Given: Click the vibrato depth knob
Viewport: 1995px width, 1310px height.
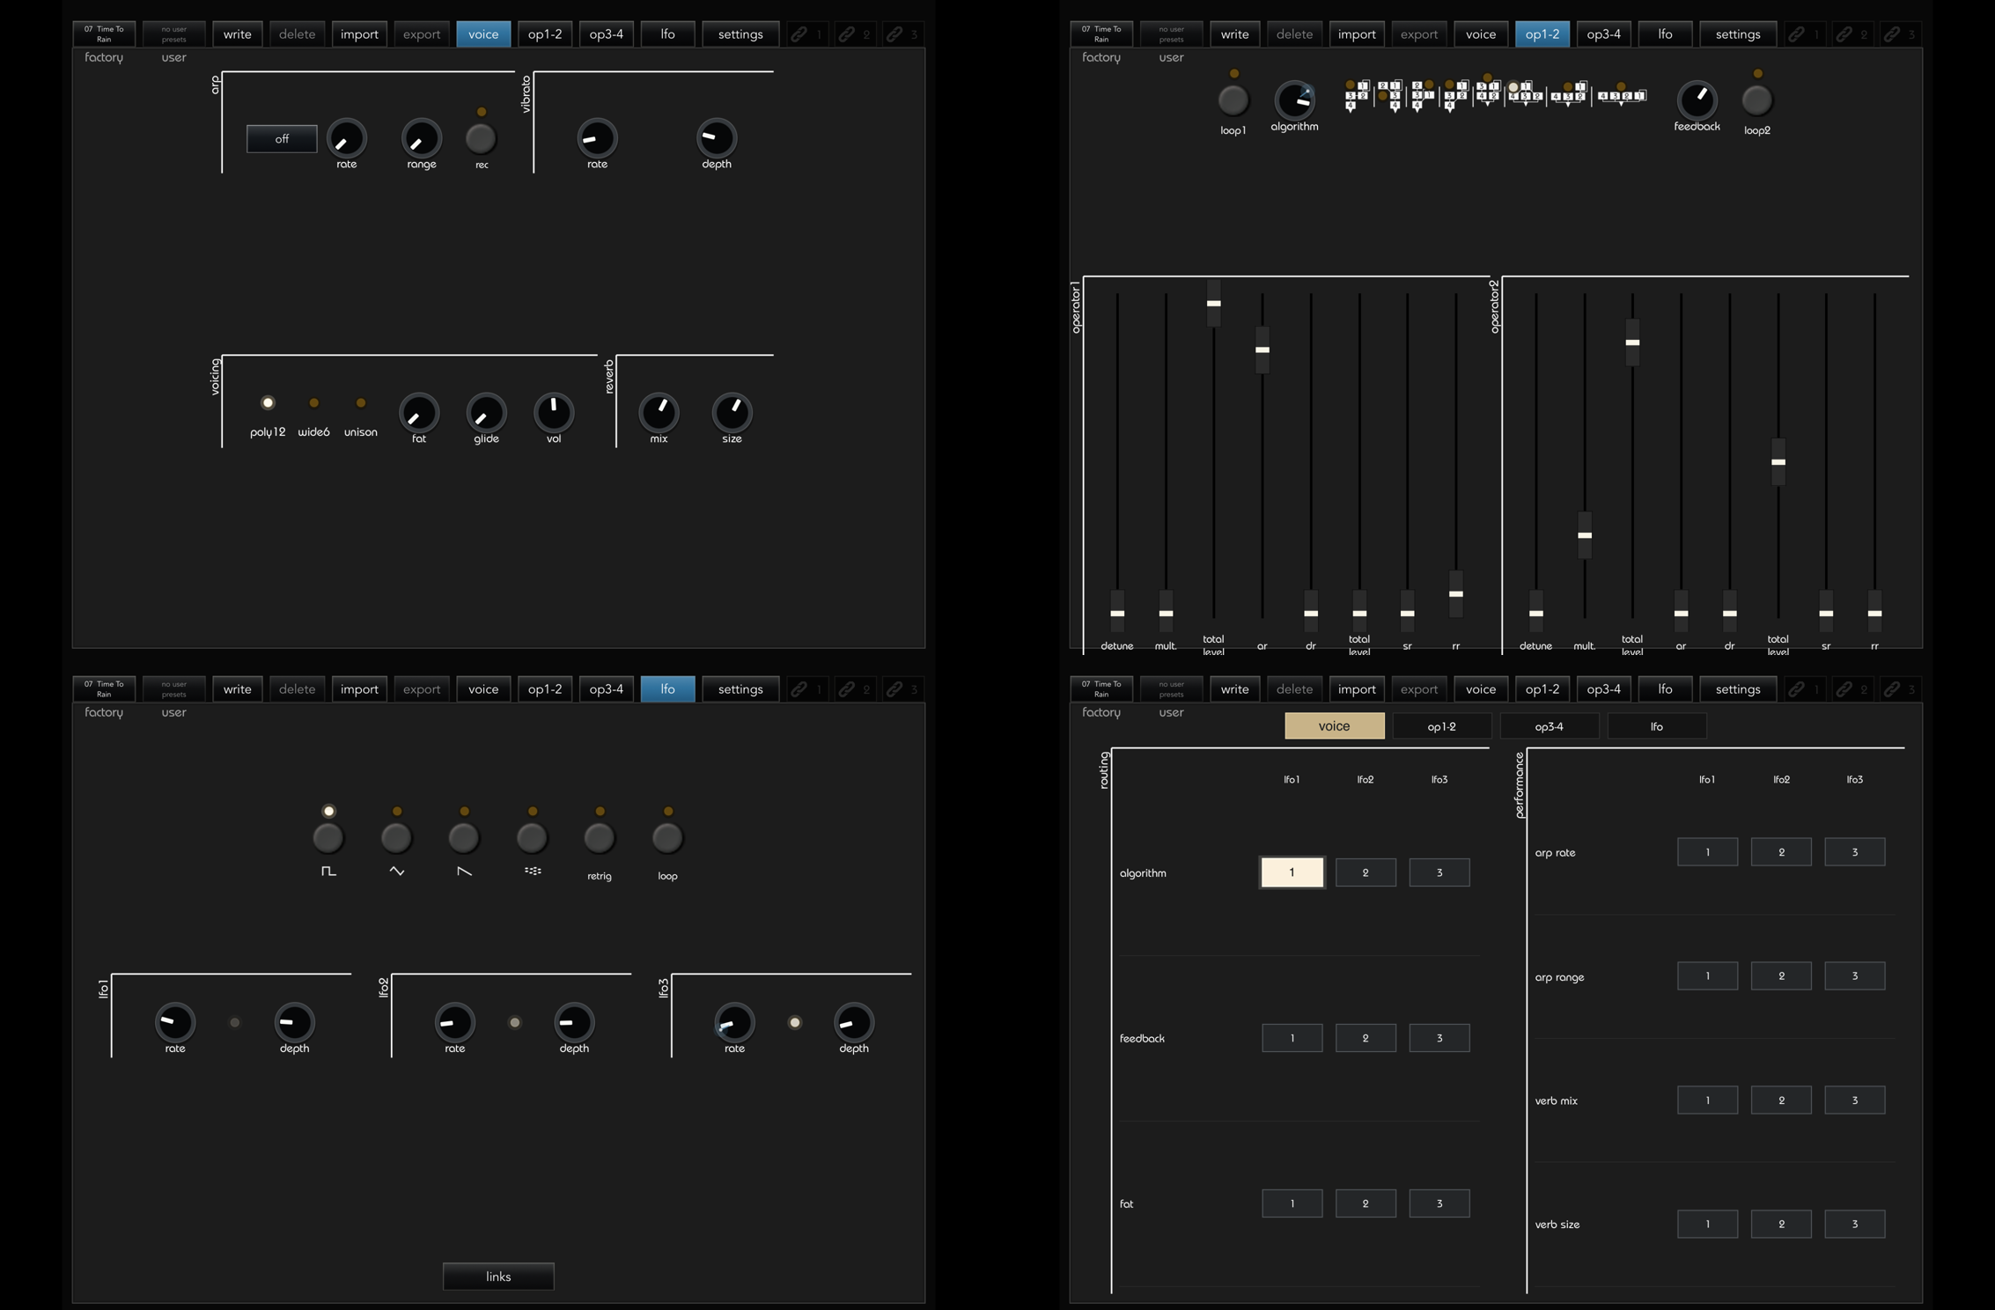Looking at the screenshot, I should coord(717,137).
